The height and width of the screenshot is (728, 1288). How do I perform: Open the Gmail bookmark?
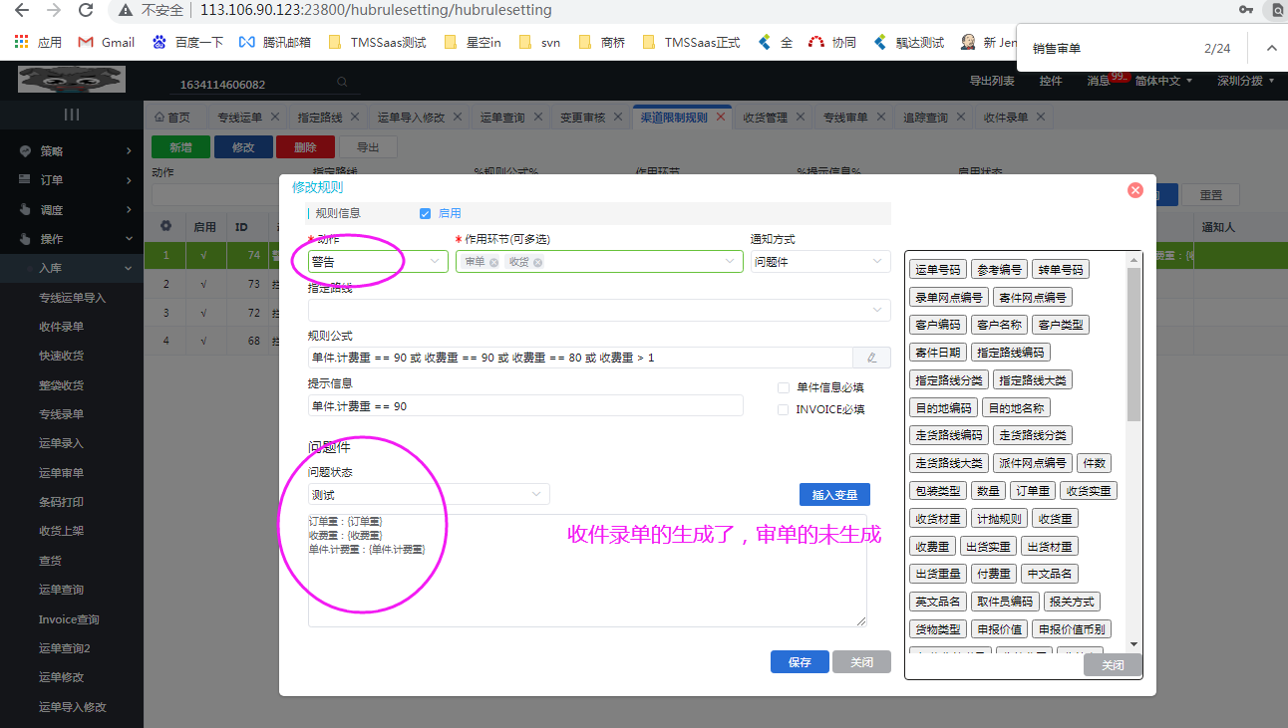(x=107, y=42)
